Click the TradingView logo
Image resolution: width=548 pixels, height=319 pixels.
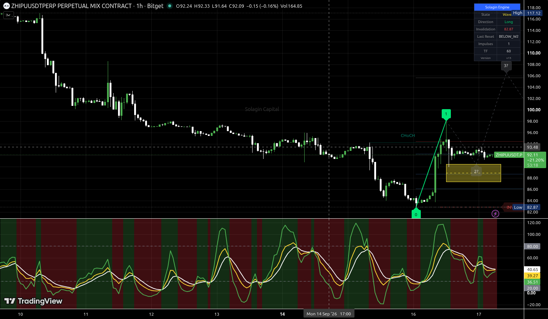[x=33, y=301]
